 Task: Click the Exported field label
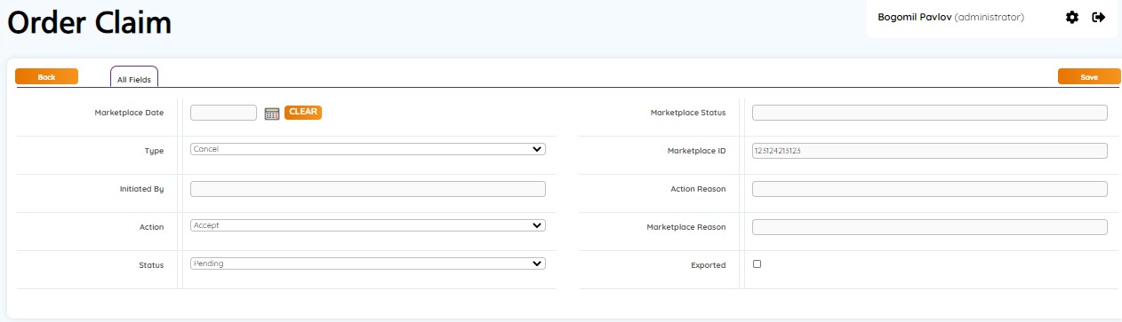point(708,265)
